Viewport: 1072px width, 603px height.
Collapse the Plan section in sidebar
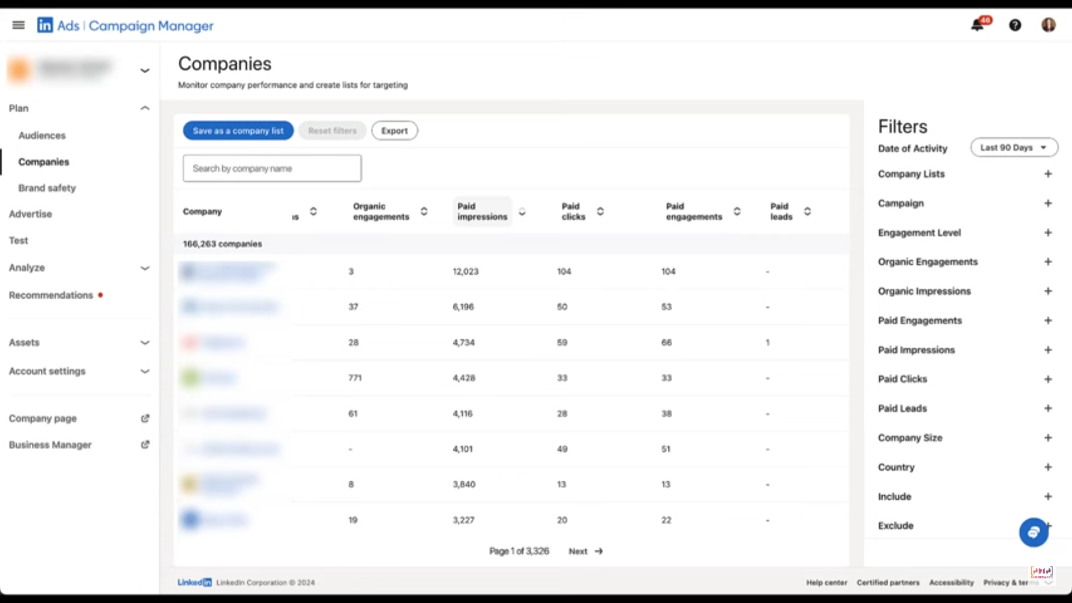(x=145, y=108)
